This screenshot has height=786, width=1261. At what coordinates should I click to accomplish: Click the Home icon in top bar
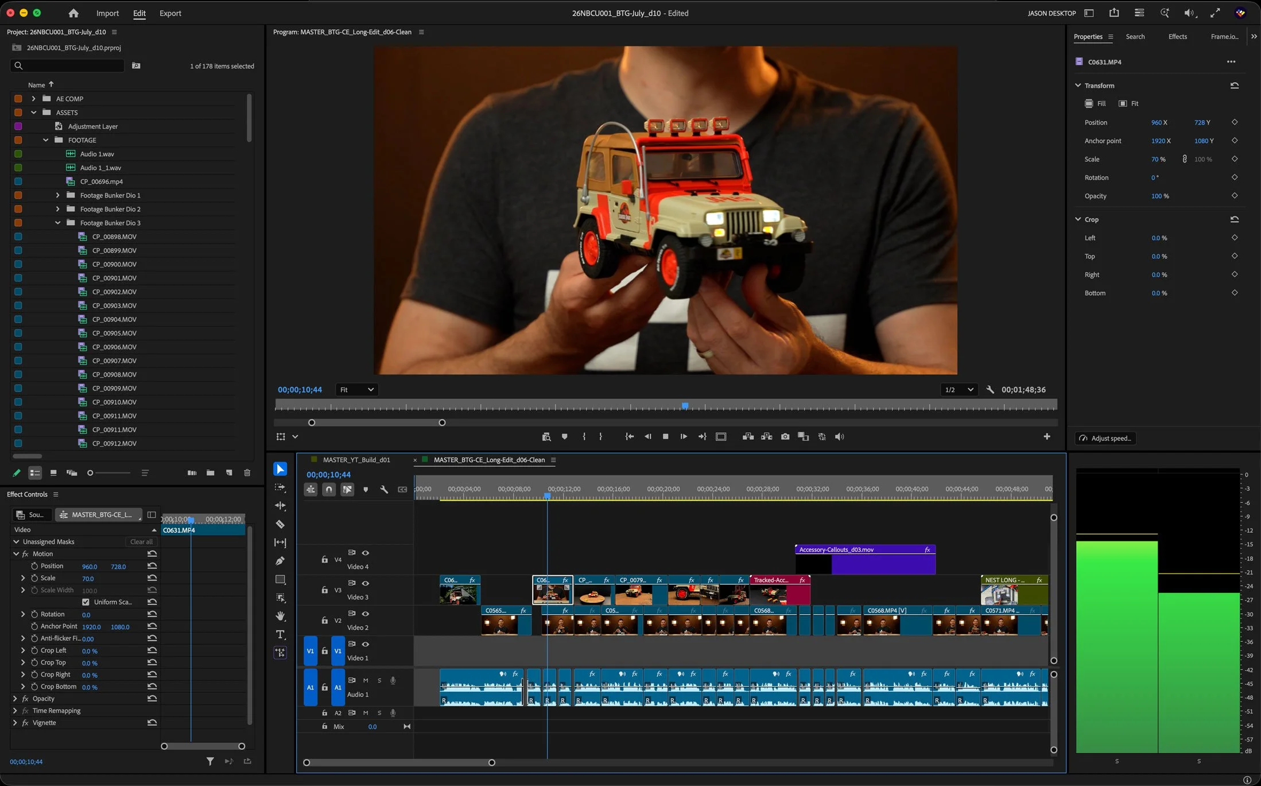(73, 13)
